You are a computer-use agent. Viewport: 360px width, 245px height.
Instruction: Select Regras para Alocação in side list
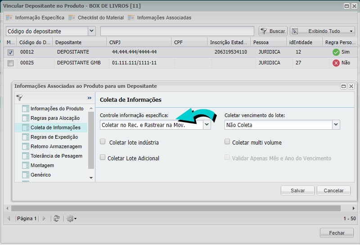pos(55,118)
